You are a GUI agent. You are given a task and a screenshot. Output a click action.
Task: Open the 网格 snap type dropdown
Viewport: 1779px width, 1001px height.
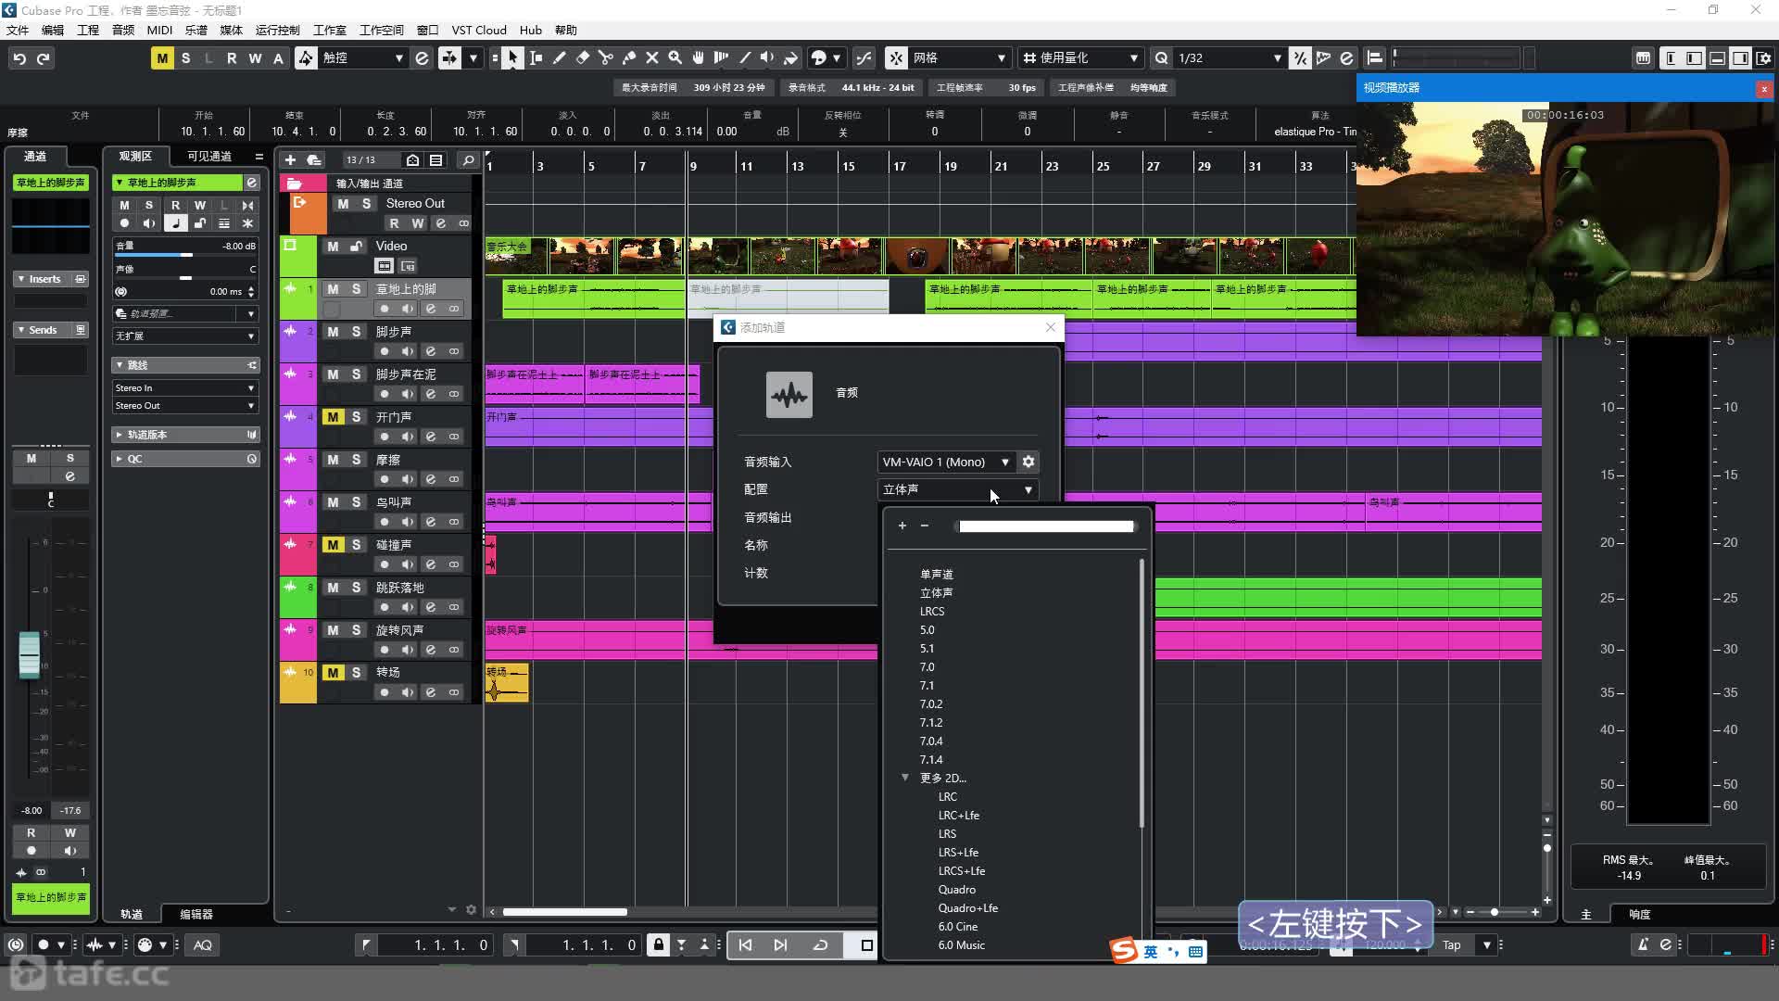[959, 57]
